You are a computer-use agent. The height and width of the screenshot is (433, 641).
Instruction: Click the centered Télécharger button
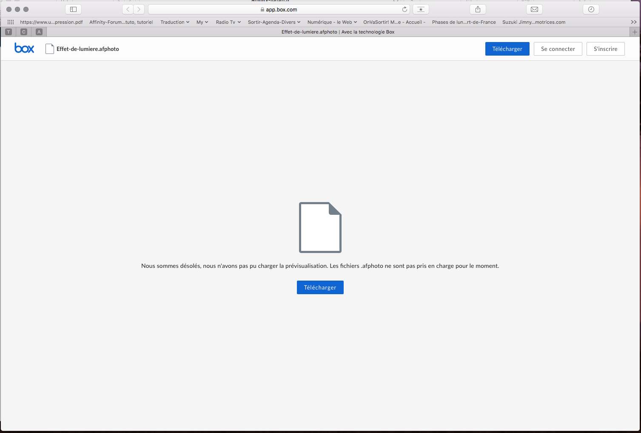click(x=320, y=287)
